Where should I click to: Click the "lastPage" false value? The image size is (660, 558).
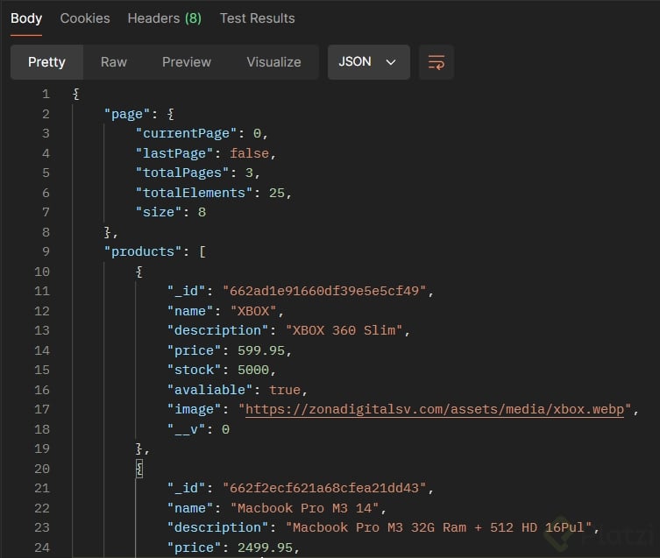tap(249, 153)
